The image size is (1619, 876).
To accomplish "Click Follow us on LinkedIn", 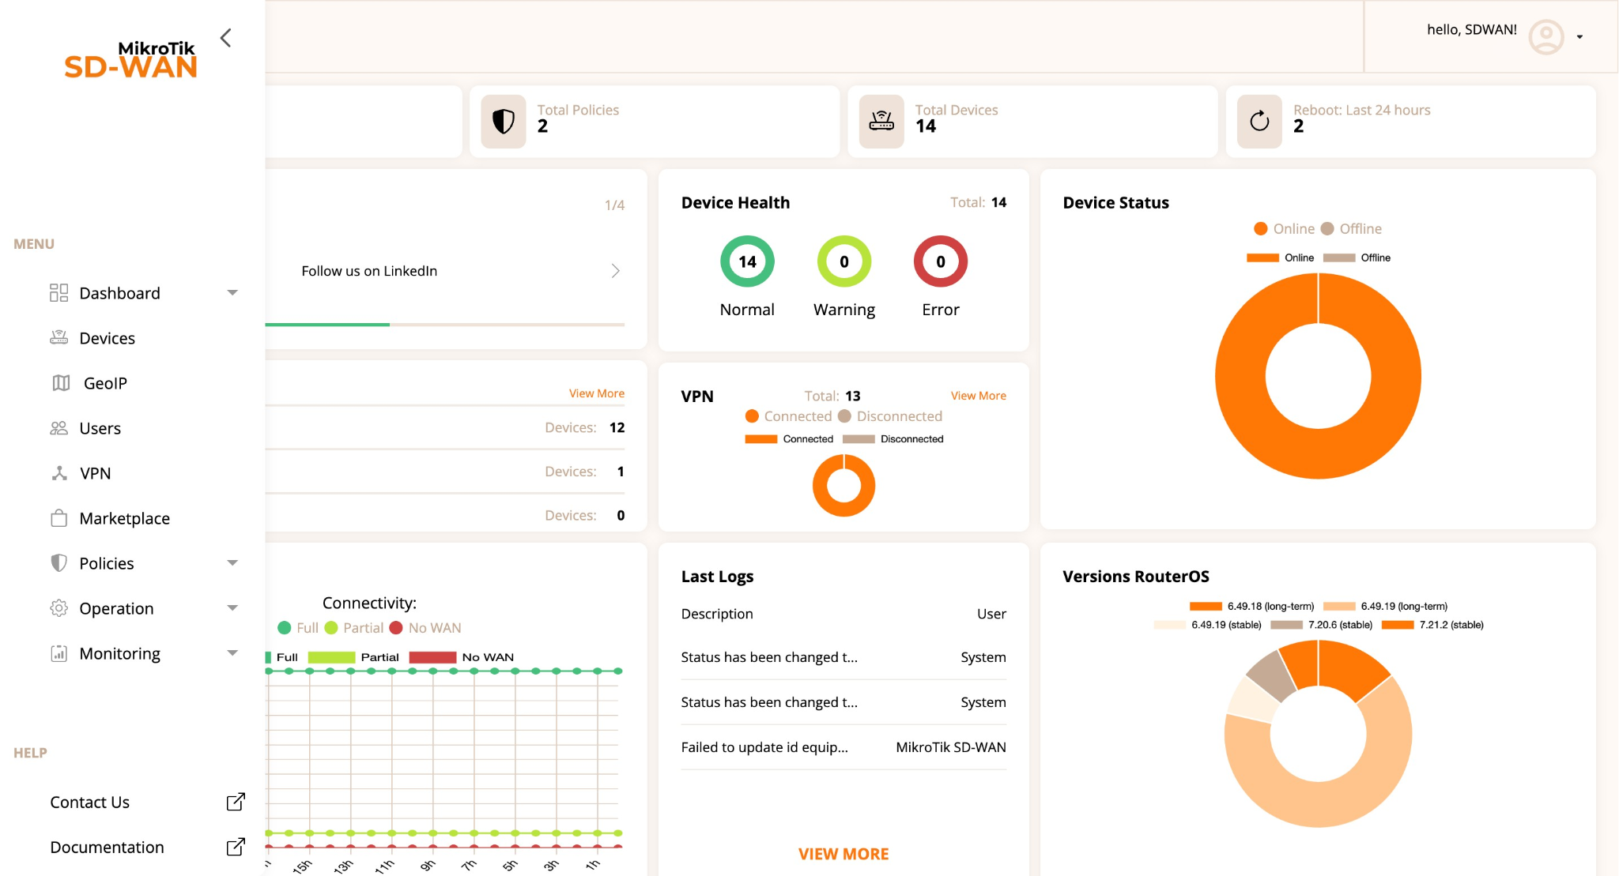I will (x=369, y=271).
